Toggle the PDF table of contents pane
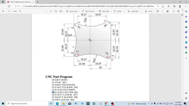This screenshot has height=106, width=189. tap(3, 11)
